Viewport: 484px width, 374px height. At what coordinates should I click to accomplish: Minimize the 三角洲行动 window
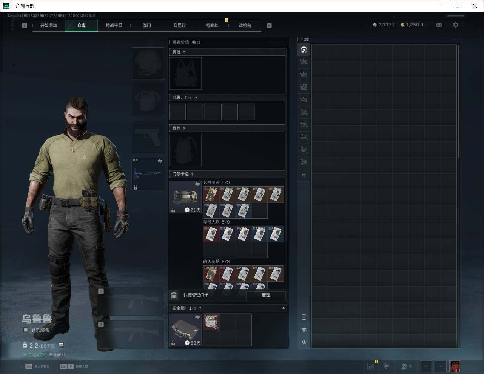tap(441, 6)
